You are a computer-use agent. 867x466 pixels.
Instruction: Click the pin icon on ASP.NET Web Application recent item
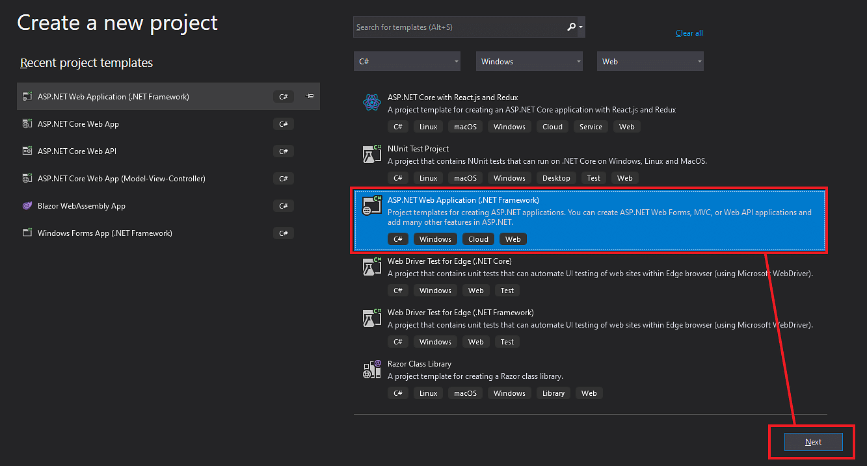click(310, 96)
